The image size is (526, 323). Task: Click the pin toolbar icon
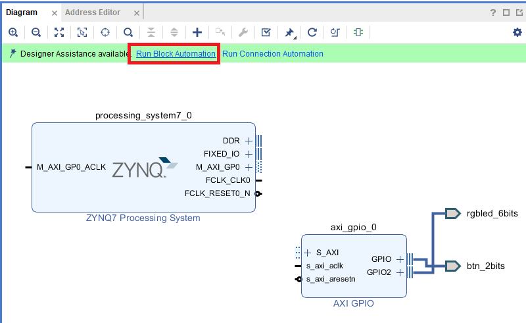tap(289, 32)
